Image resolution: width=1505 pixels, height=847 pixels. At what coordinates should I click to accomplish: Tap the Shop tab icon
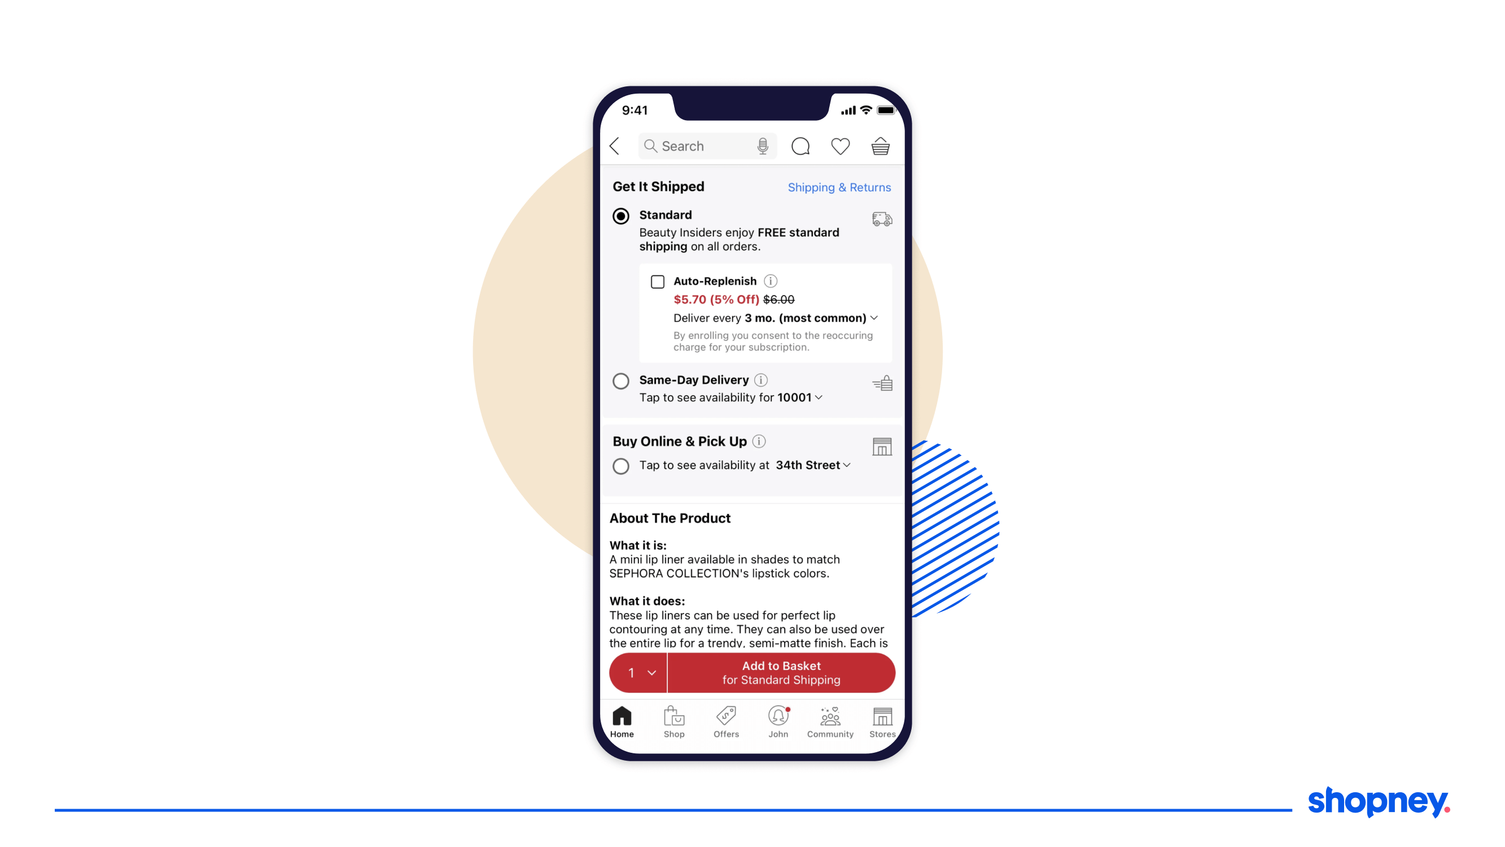tap(673, 720)
